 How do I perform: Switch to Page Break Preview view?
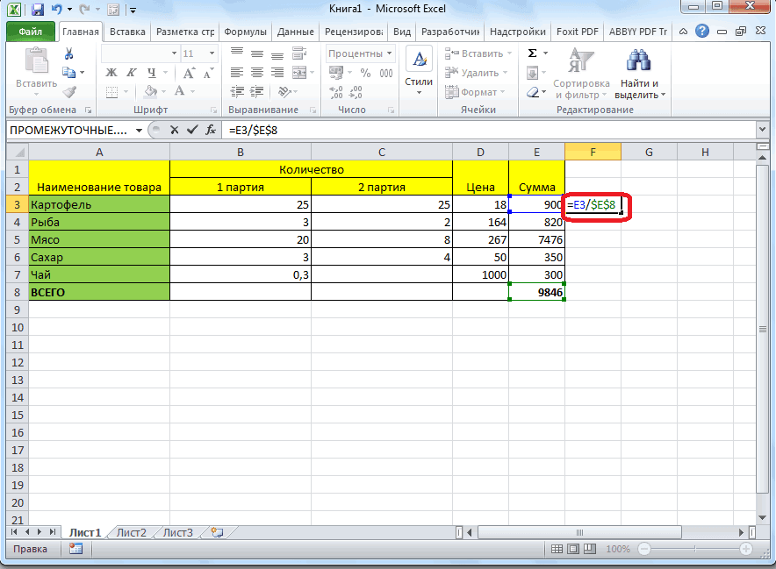592,549
